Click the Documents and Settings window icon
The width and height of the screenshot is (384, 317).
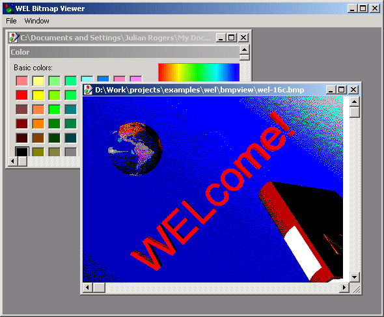coord(14,38)
